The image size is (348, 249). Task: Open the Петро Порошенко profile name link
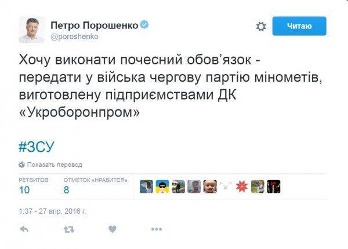(x=96, y=25)
